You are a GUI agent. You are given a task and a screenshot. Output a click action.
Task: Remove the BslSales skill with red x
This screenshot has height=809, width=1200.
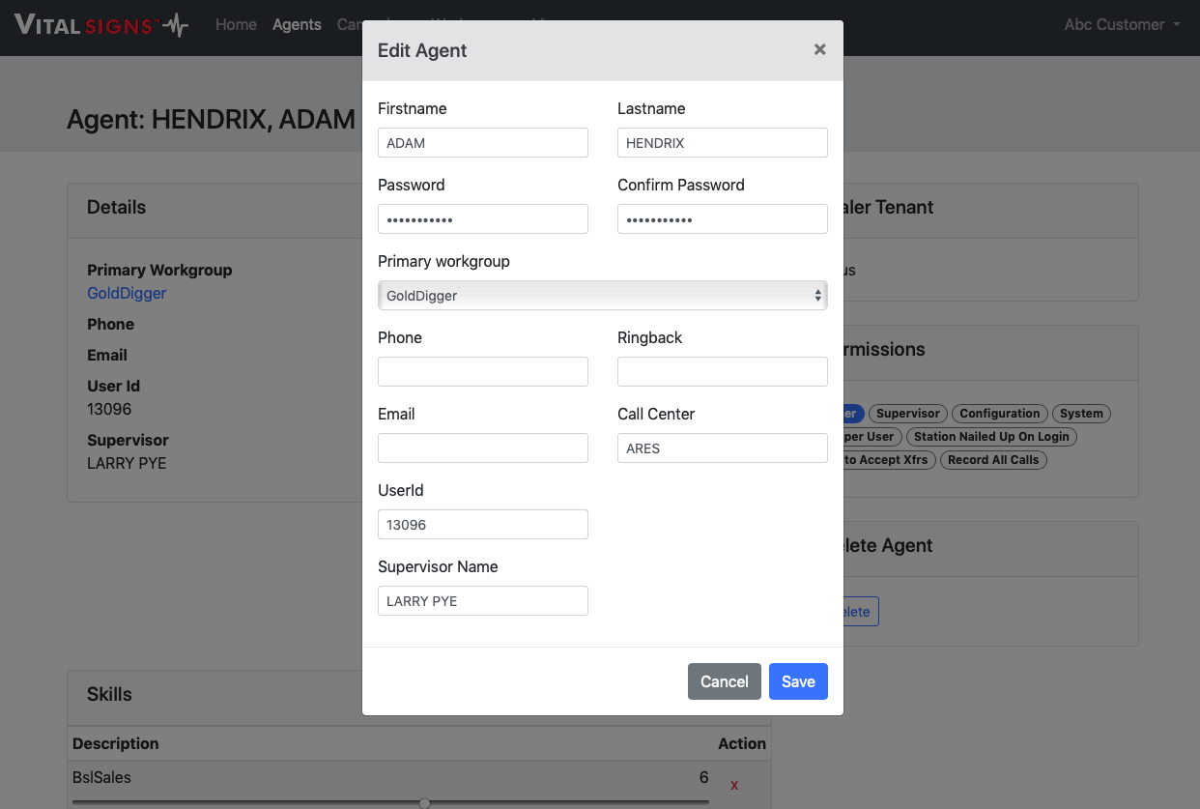coord(734,785)
